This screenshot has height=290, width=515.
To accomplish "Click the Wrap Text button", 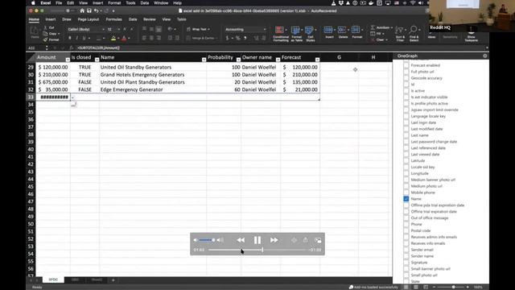I will click(199, 29).
